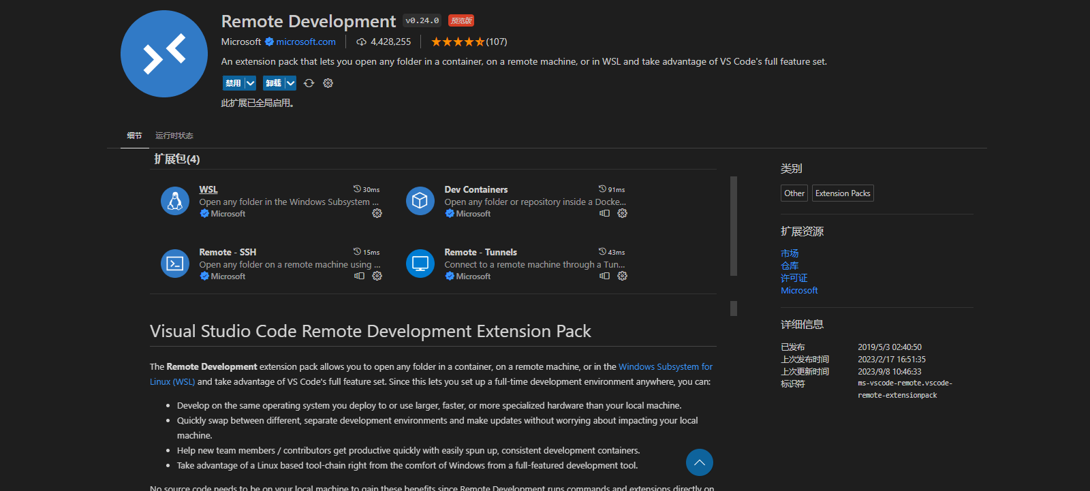Click the sync/switch version icon beside 卸载

(309, 83)
